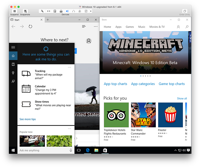Open Store from the taskbar
The height and width of the screenshot is (167, 200).
(x=105, y=150)
